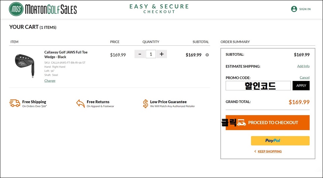Viewport: 323px width, 178px height.
Task: Click the Easy & Secure Checkout heading
Action: pos(159,9)
